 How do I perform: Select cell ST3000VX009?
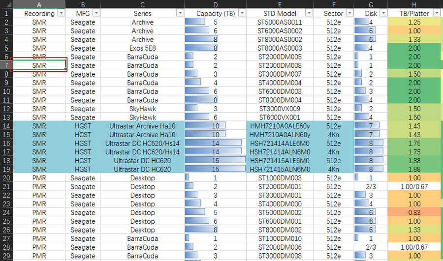[x=280, y=109]
